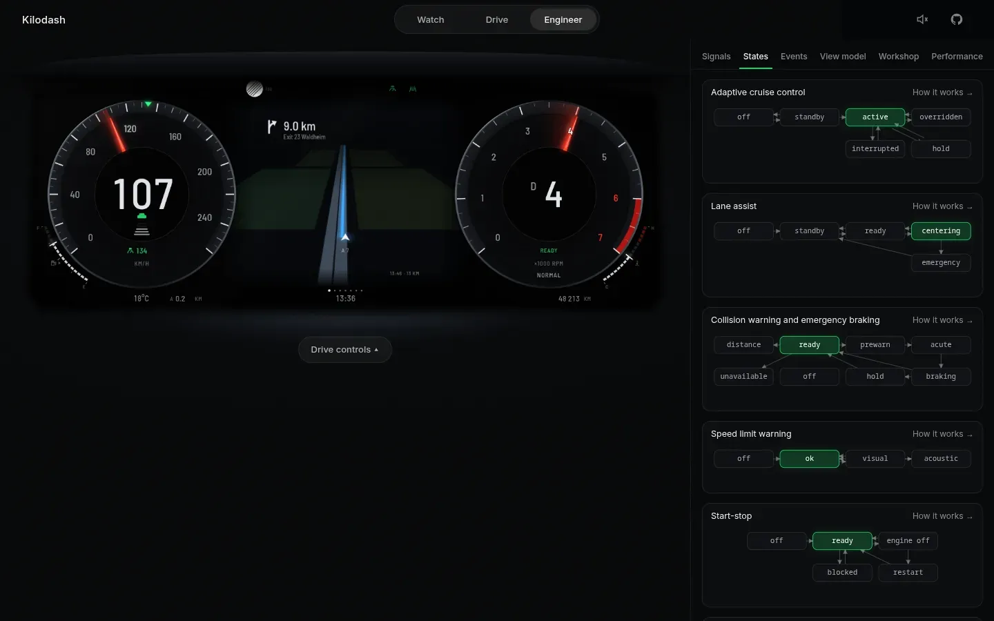Select the unavailable state in Collision warning

click(x=743, y=377)
